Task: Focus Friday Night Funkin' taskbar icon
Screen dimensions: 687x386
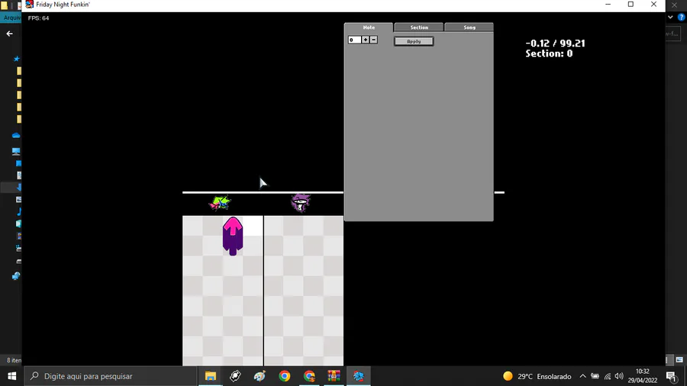Action: (359, 376)
